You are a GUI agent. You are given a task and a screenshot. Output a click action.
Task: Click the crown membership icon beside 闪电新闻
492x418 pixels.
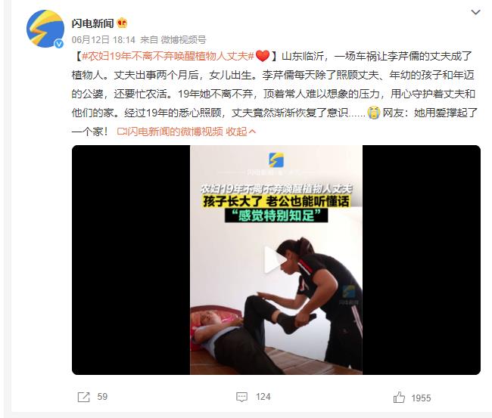point(122,23)
